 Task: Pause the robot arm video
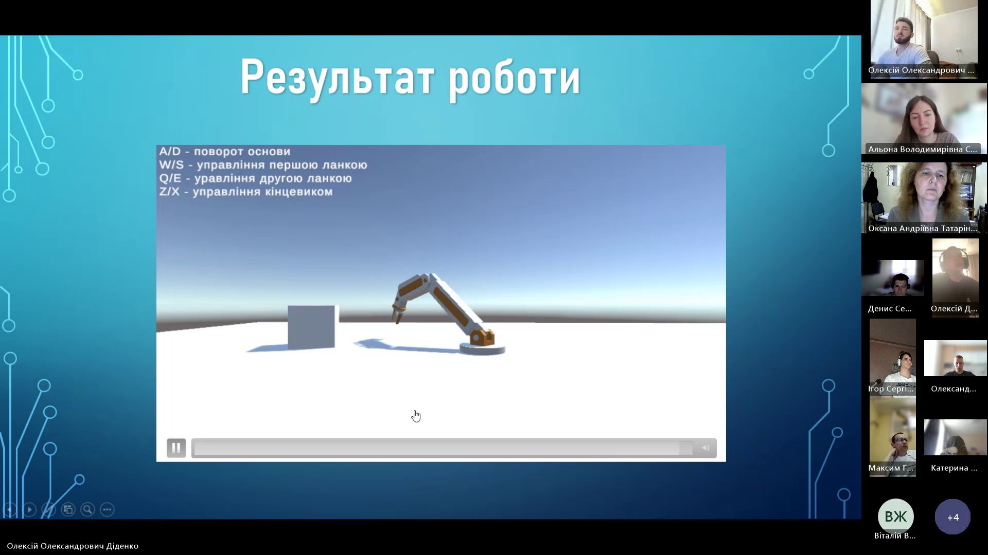click(x=176, y=448)
